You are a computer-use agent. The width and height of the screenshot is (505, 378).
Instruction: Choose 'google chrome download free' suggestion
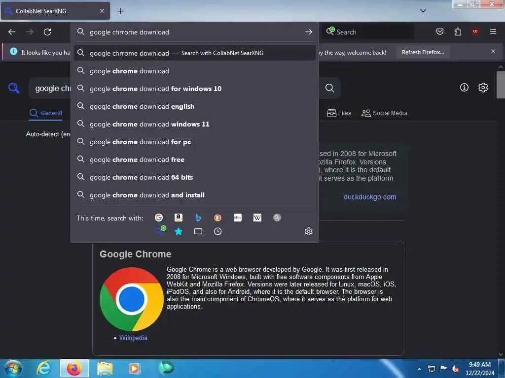(194, 159)
